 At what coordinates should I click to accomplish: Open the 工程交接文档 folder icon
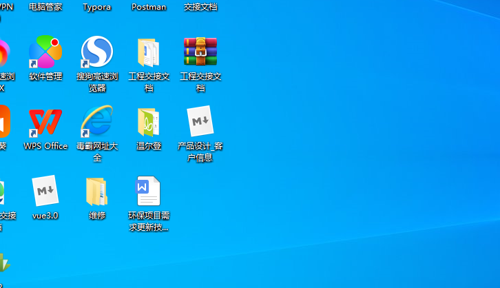pos(149,53)
